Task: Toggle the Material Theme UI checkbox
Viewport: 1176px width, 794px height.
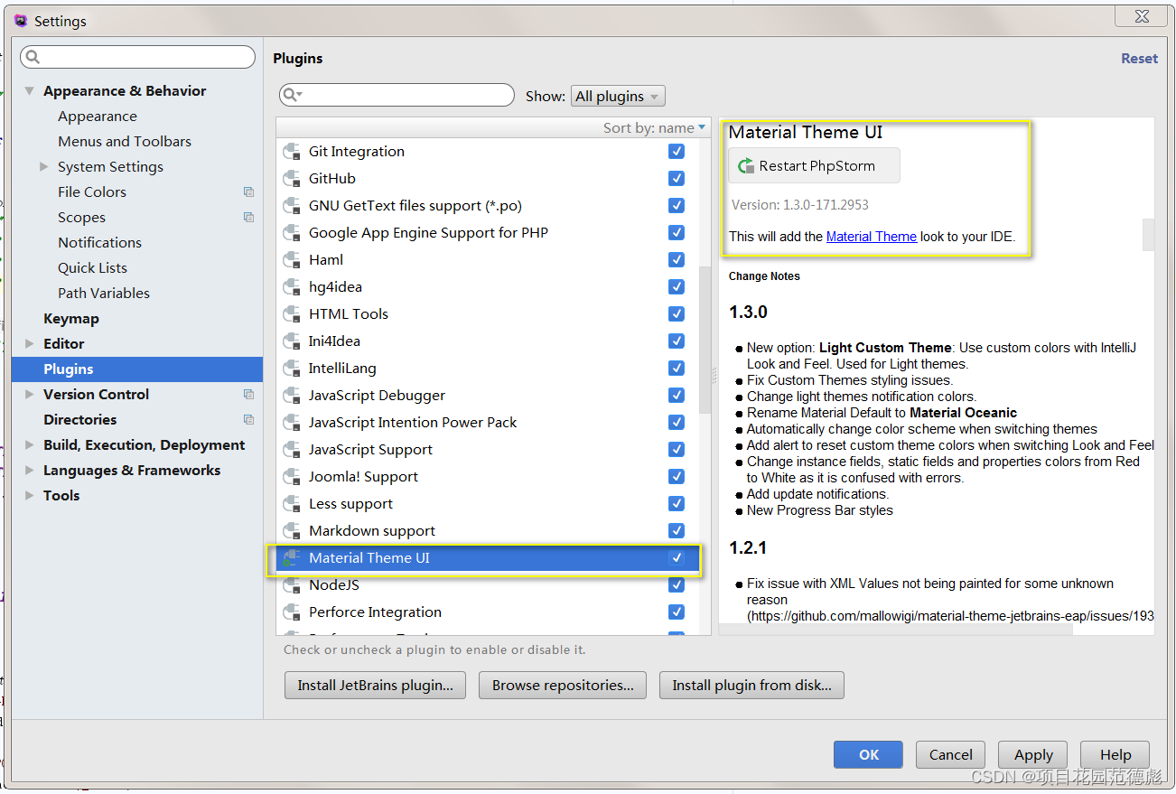Action: pyautogui.click(x=677, y=558)
